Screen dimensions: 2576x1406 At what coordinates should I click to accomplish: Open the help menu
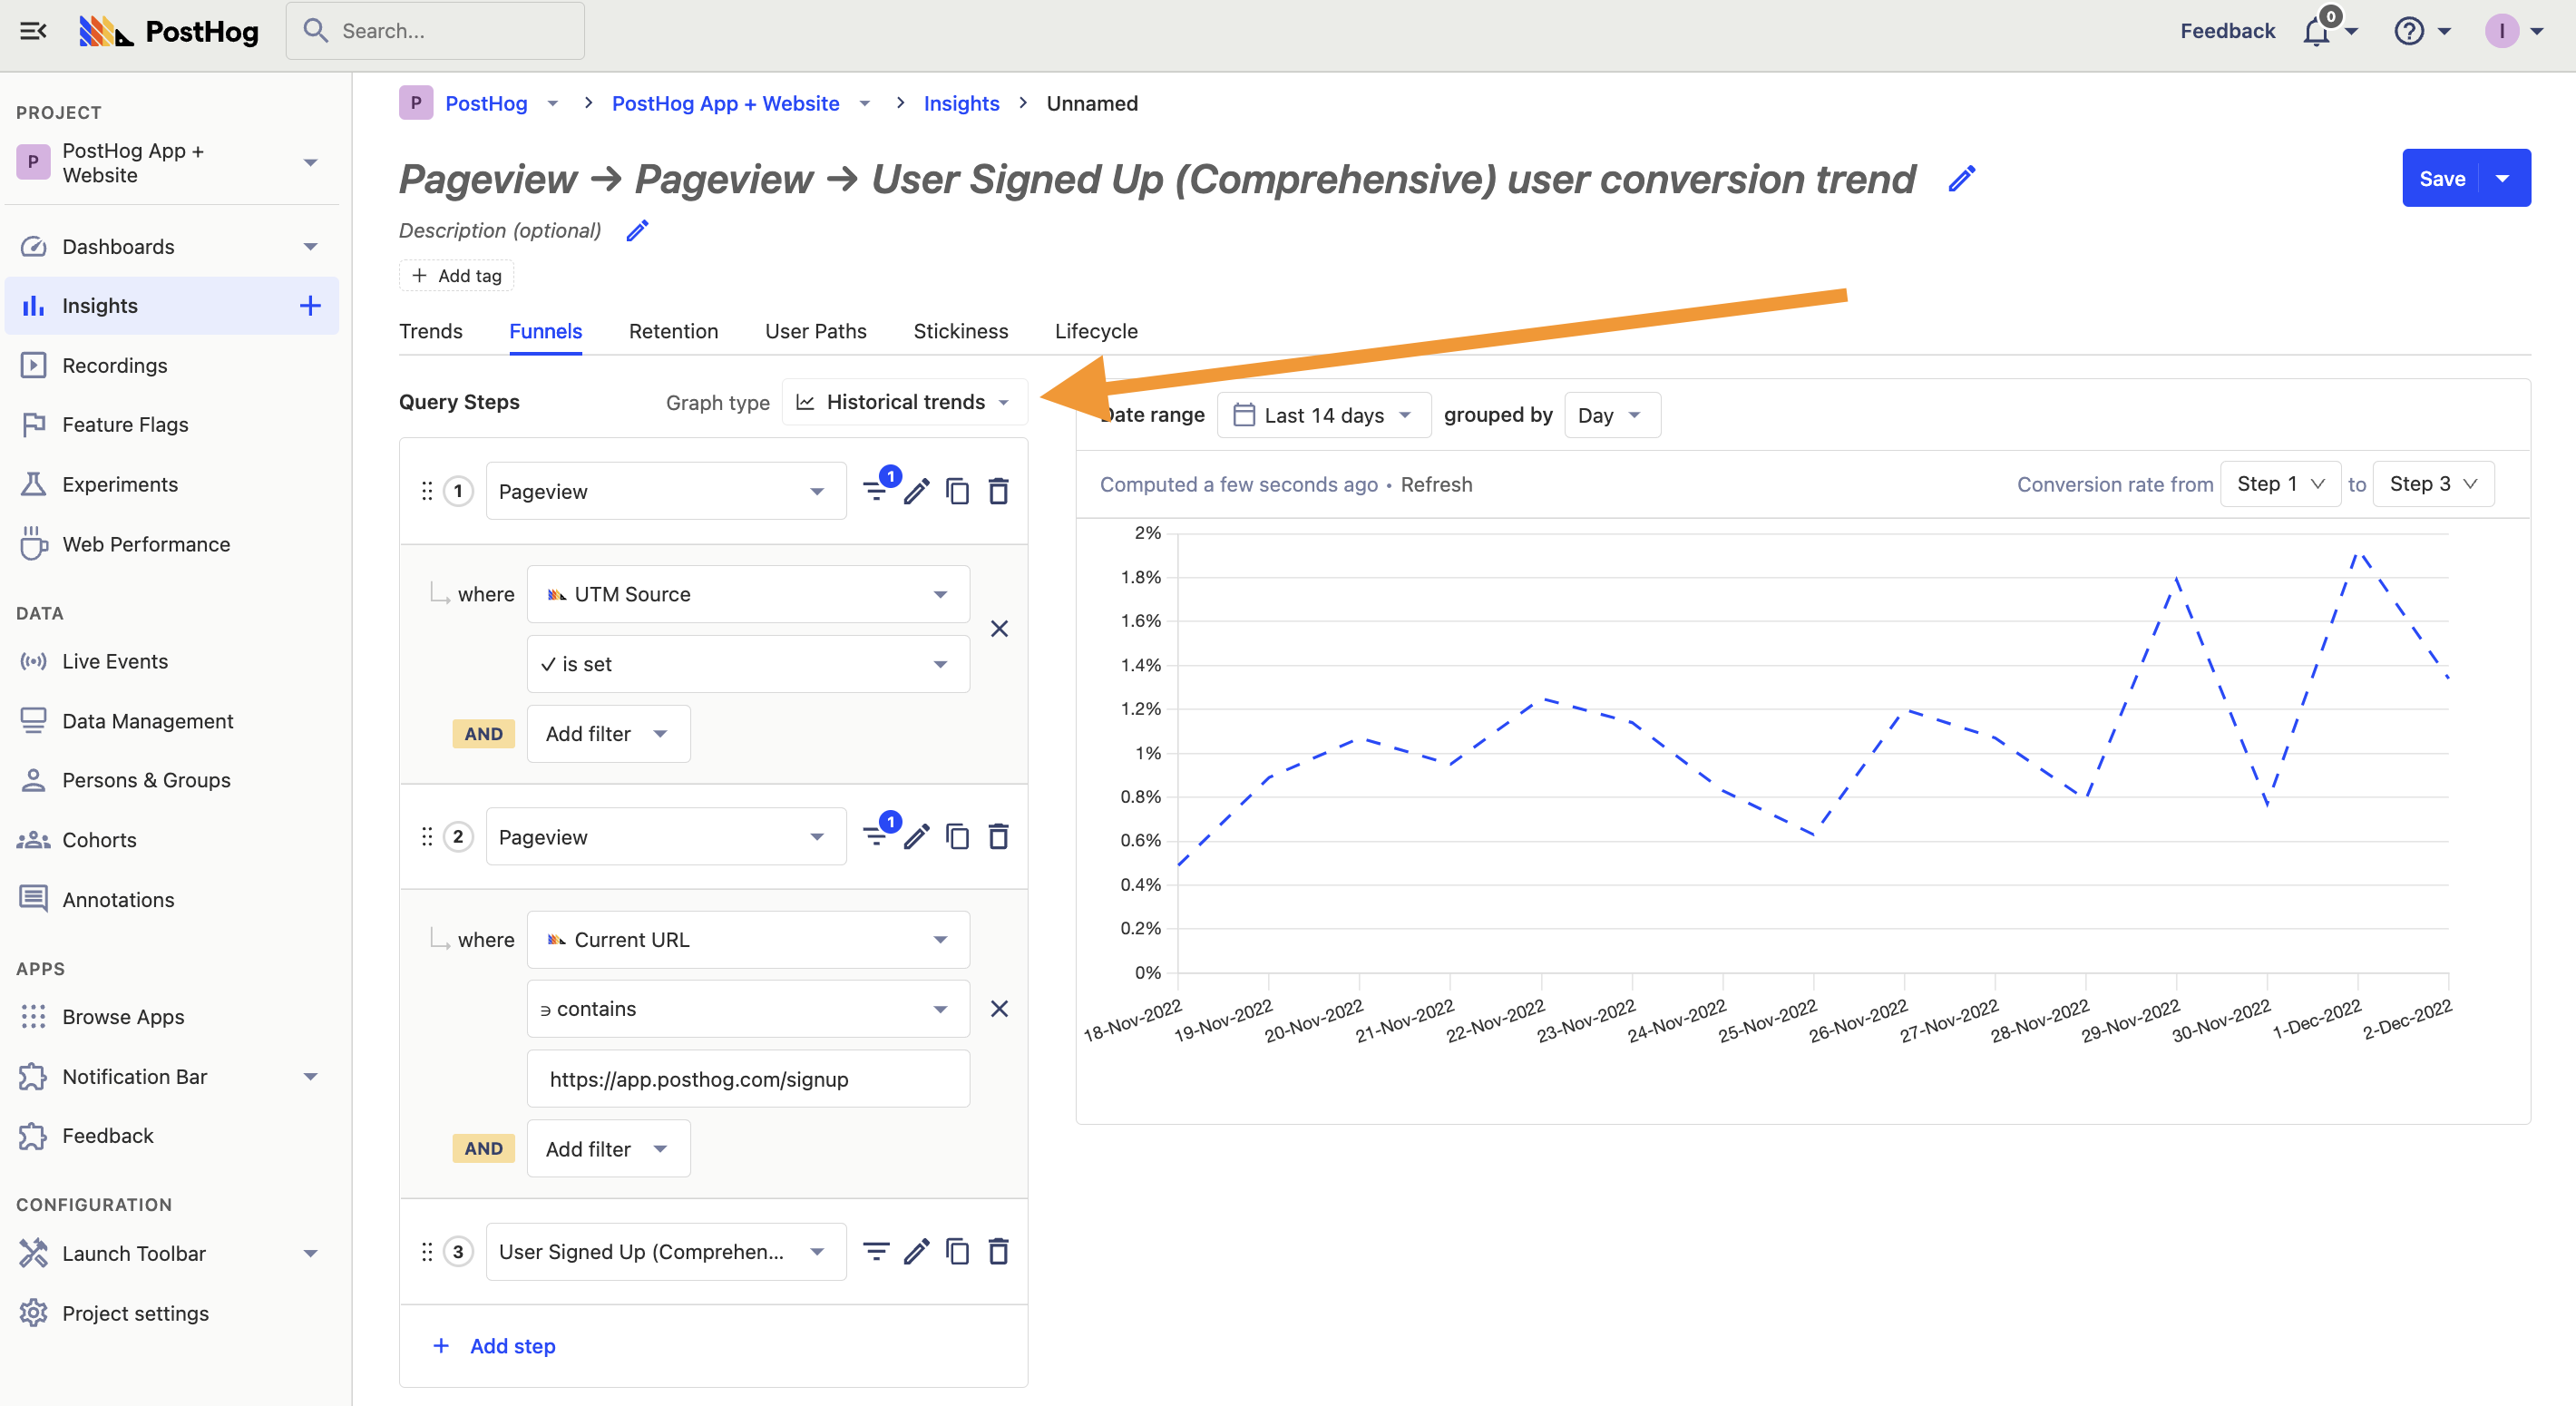pos(2410,31)
